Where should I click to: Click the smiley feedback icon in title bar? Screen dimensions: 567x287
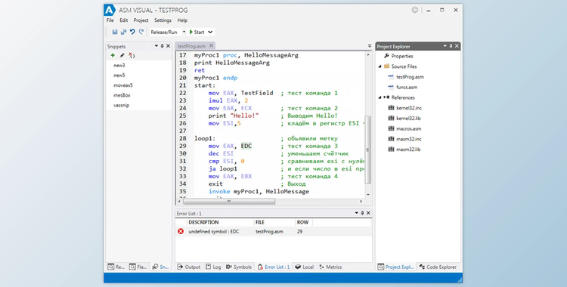click(x=415, y=10)
